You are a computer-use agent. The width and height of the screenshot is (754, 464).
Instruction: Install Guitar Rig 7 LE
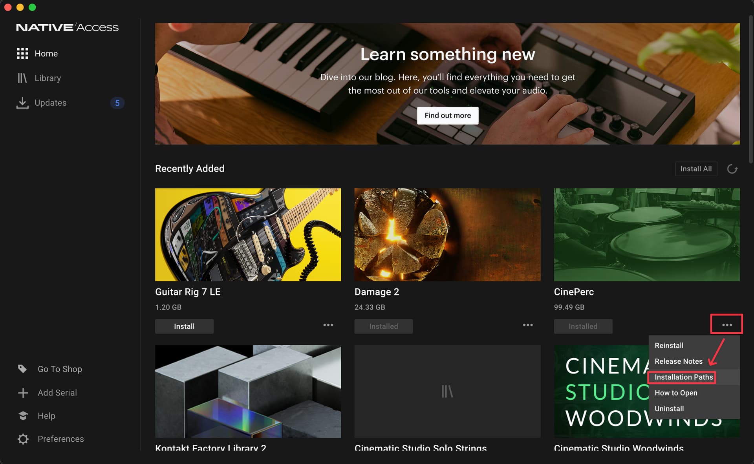tap(184, 326)
